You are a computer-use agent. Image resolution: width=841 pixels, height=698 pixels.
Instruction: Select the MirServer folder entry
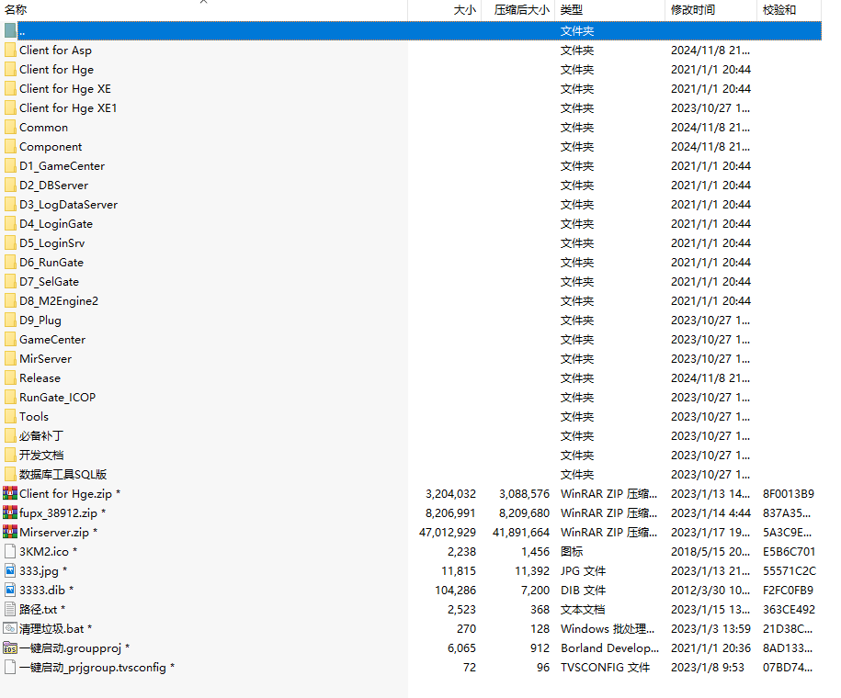point(45,358)
